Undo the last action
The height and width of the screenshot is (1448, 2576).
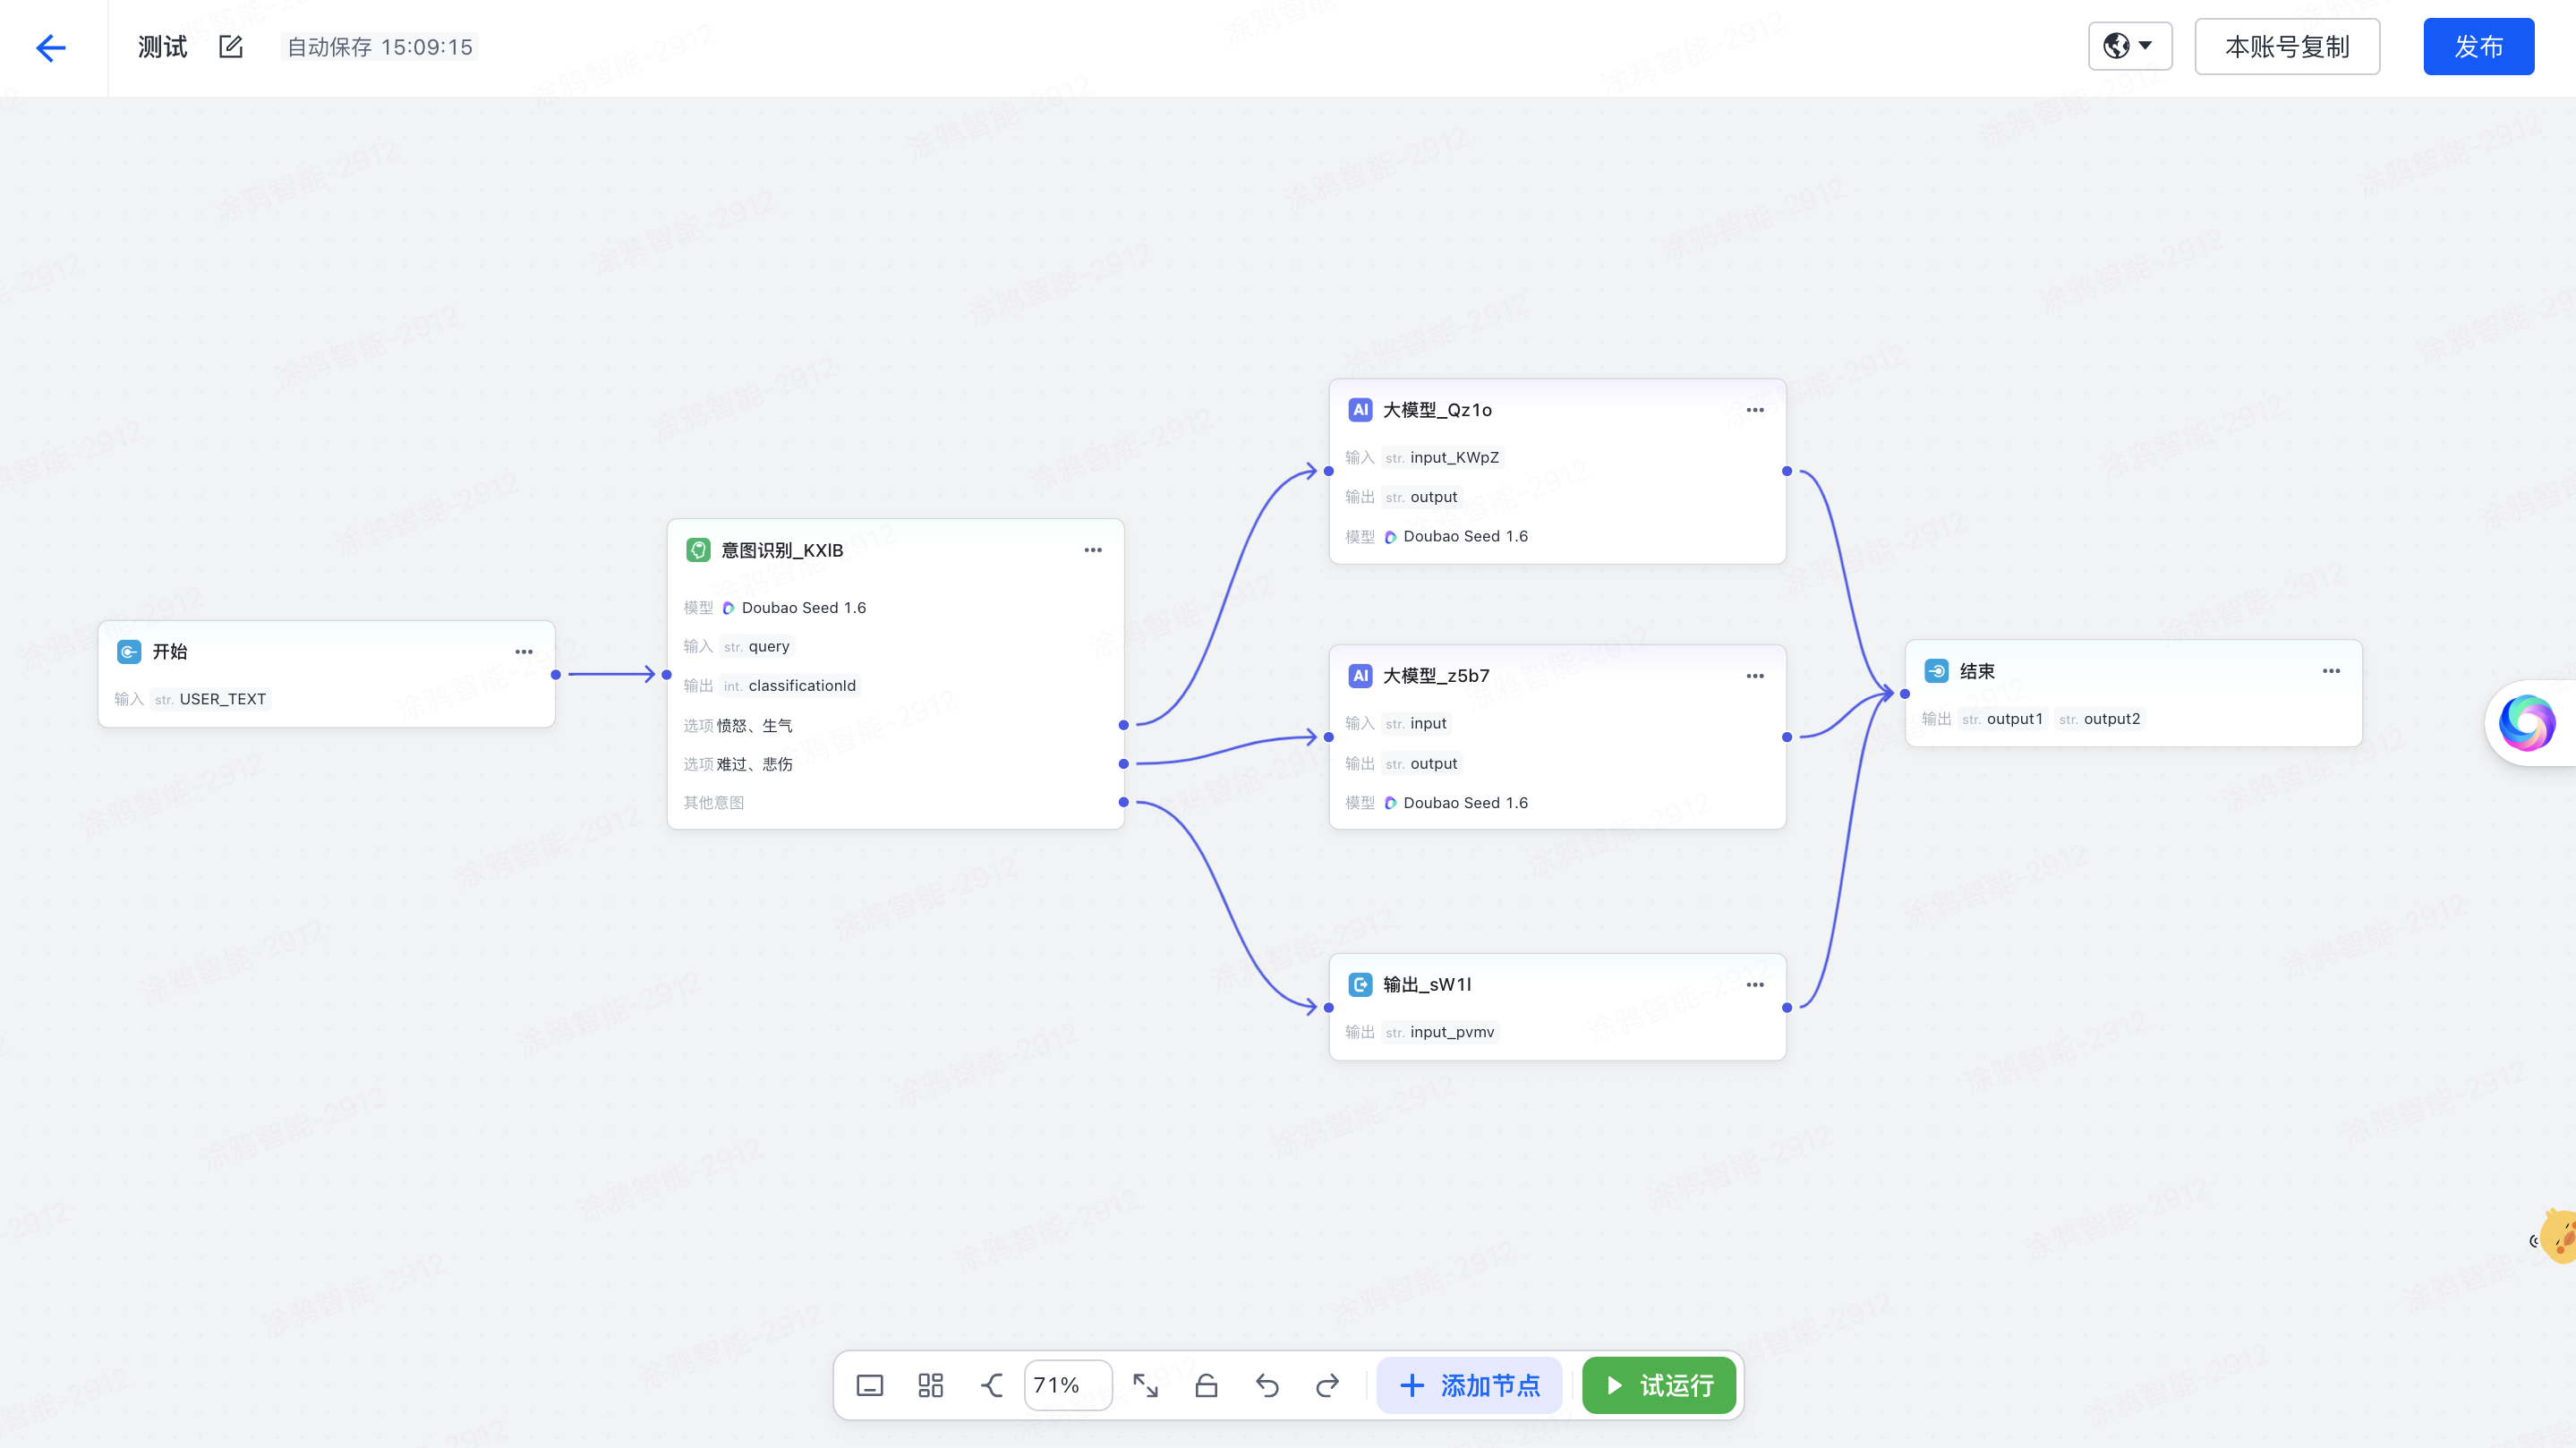(x=1267, y=1385)
